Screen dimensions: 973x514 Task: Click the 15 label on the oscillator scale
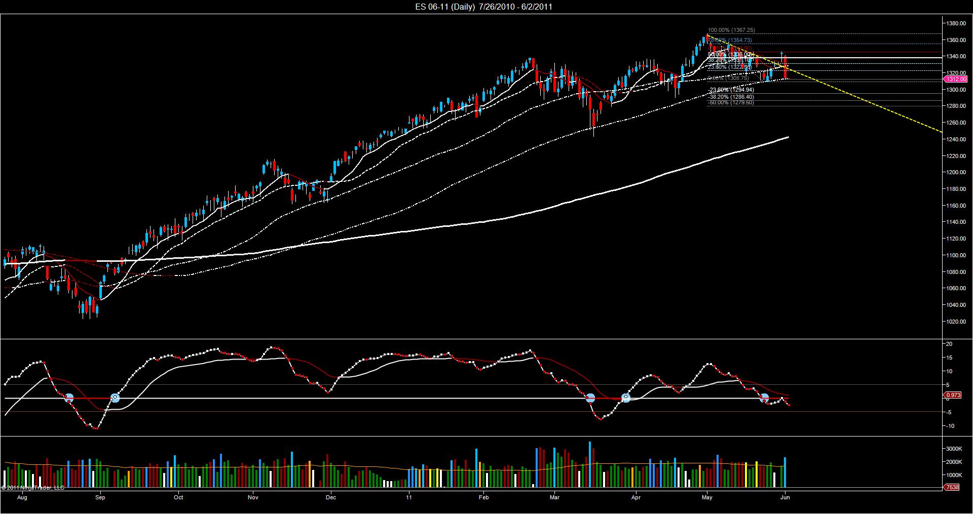949,358
